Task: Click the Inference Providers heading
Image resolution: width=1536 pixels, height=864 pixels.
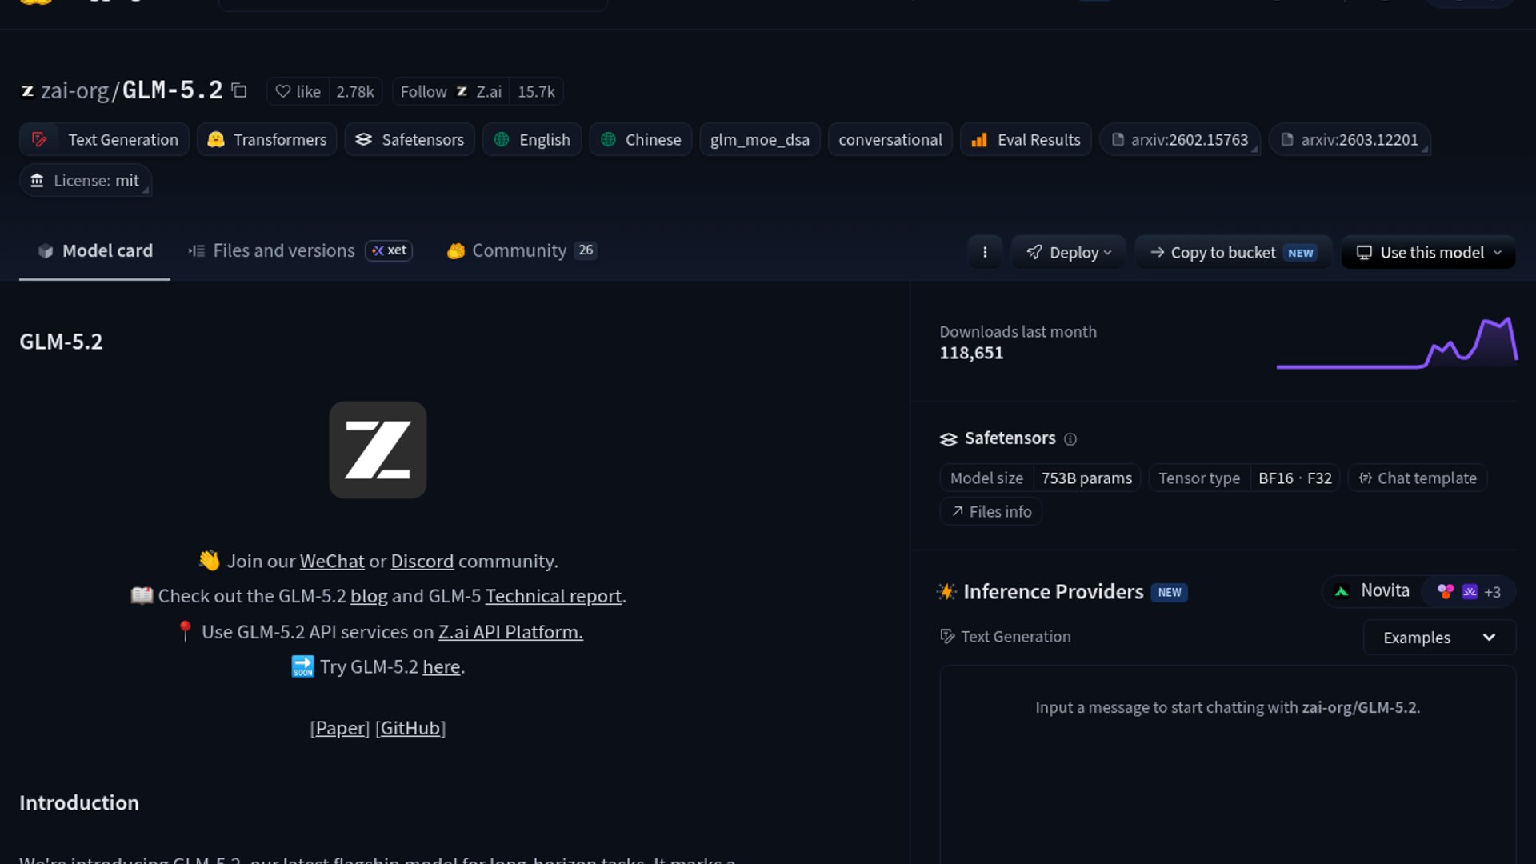Action: (x=1054, y=592)
